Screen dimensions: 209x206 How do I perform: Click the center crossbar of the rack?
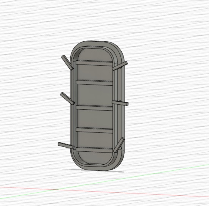[x=94, y=108]
